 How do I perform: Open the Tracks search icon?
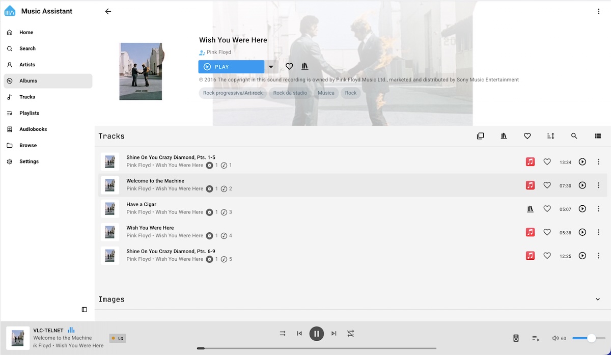coord(574,136)
